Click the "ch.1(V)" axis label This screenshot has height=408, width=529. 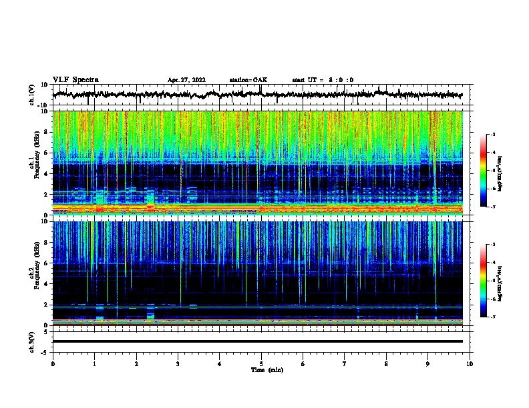(32, 95)
